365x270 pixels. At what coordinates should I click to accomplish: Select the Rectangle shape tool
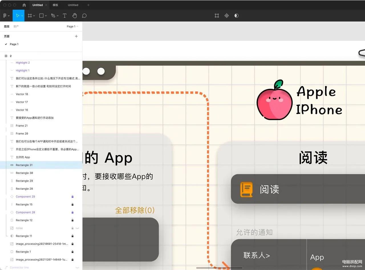[x=41, y=16]
